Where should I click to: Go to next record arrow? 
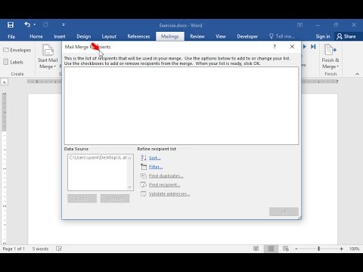[x=305, y=47]
